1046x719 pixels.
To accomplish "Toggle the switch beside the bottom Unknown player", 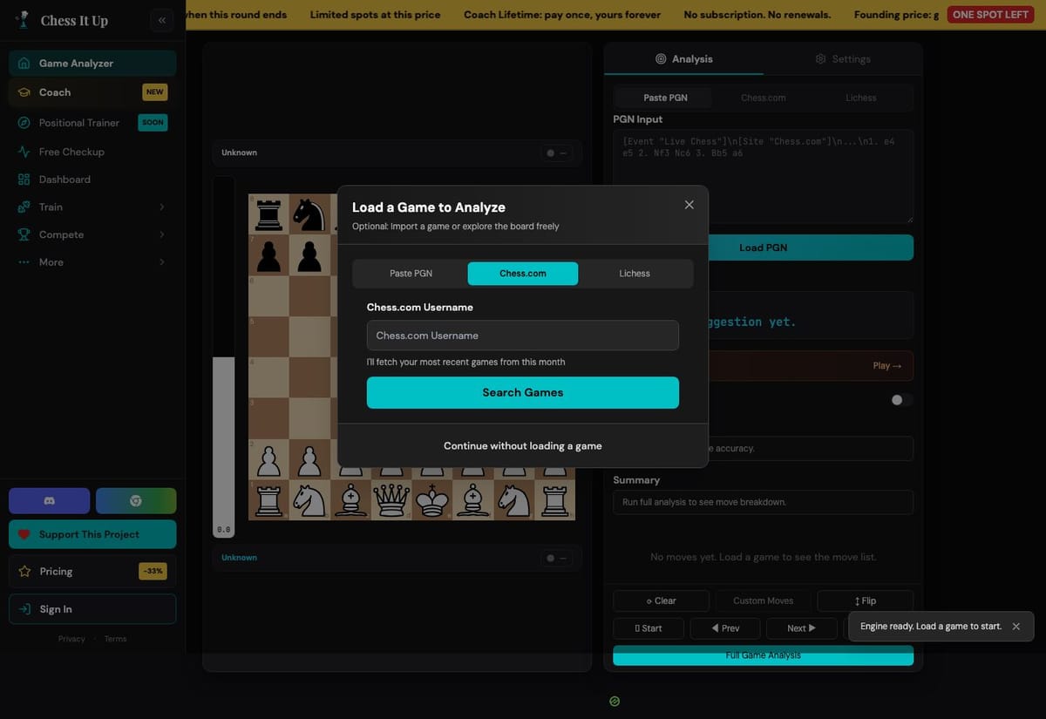I will 556,558.
